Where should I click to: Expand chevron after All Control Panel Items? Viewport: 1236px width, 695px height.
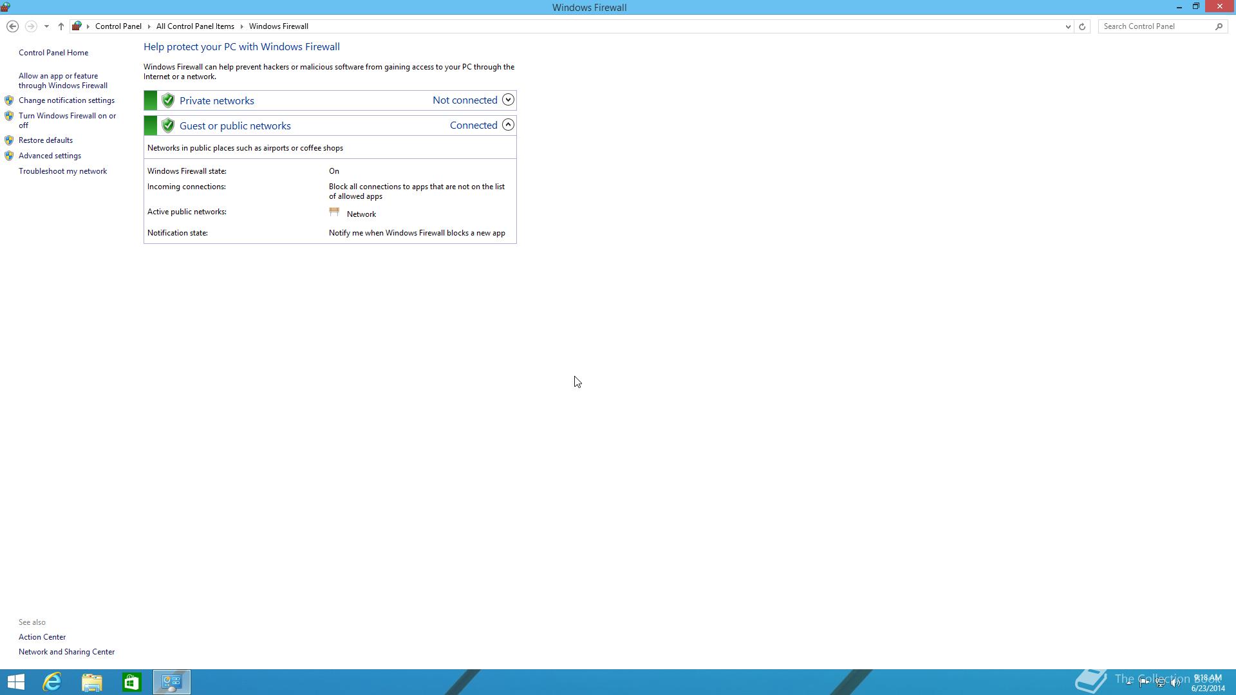point(242,26)
